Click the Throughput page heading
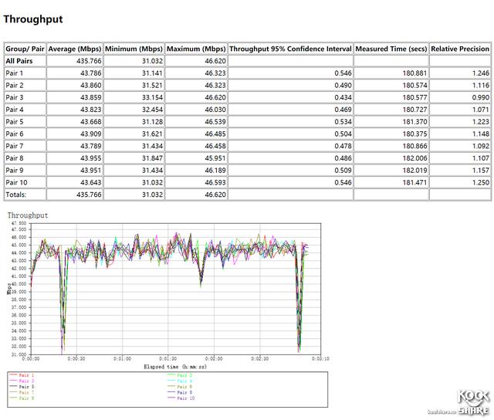Viewport: 494px width, 420px height. point(33,19)
